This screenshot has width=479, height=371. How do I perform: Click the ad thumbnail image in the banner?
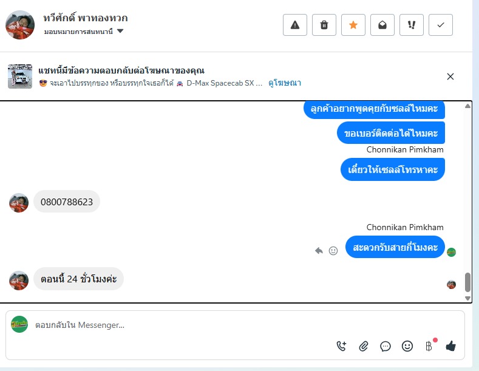[20, 77]
